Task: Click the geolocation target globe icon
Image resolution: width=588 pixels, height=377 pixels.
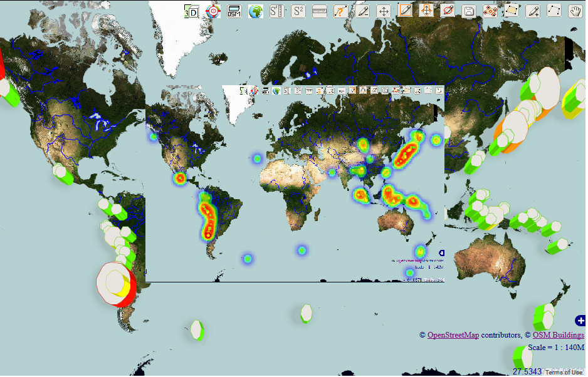Action: pyautogui.click(x=212, y=11)
